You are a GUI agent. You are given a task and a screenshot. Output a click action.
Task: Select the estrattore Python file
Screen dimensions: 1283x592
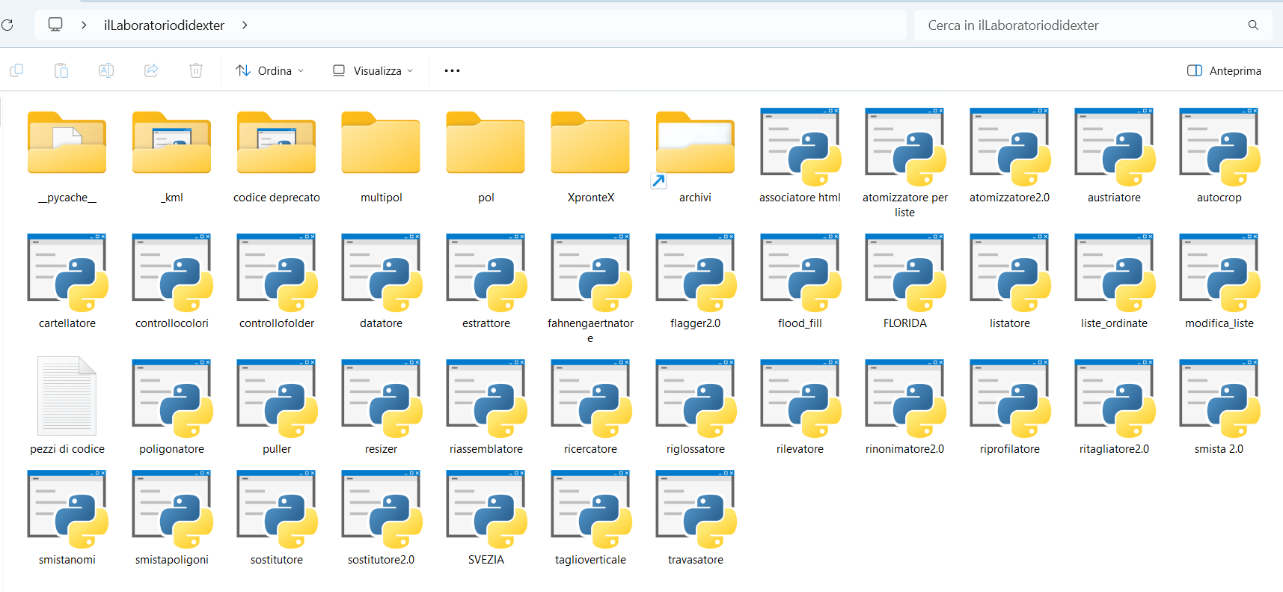[x=486, y=283]
